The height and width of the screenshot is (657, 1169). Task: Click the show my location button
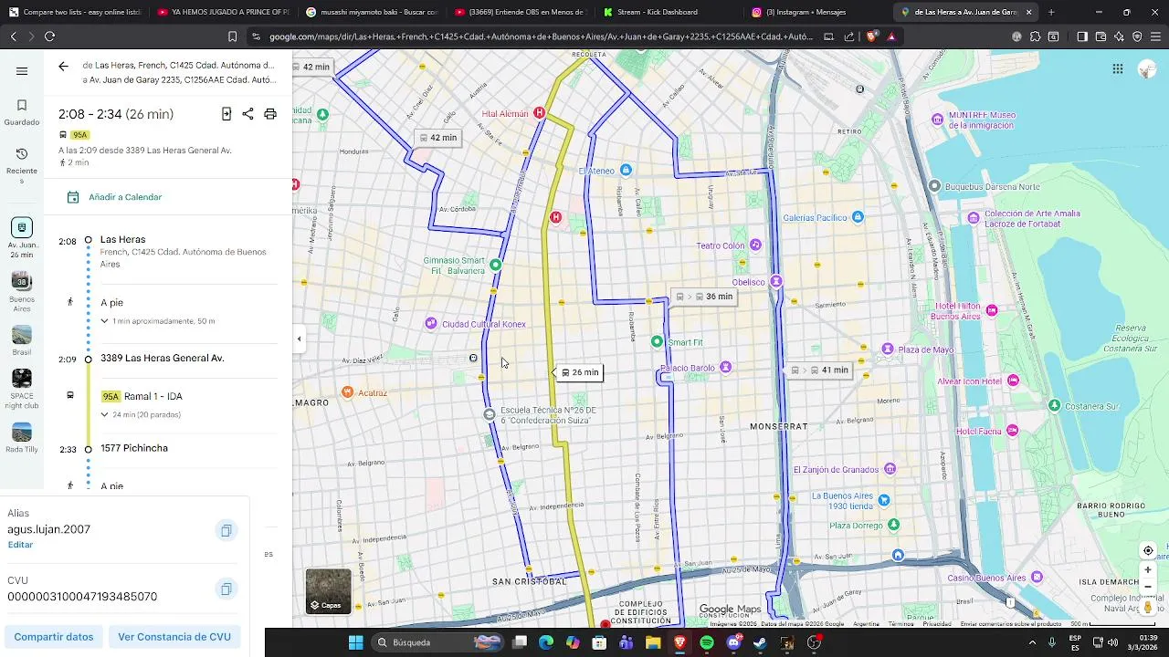1148,550
